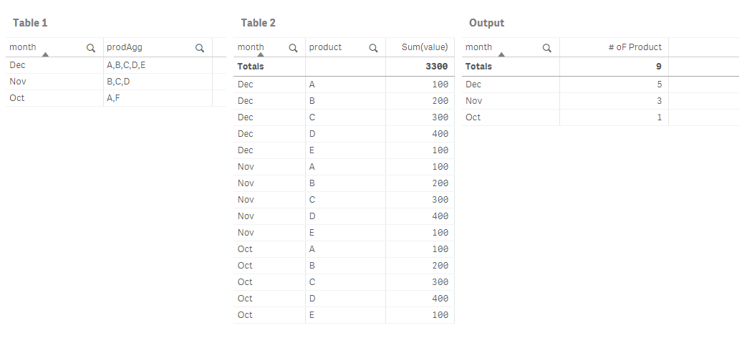Screen dimensions: 752x338
Task: Open search for product column in Table 2
Action: [x=373, y=48]
